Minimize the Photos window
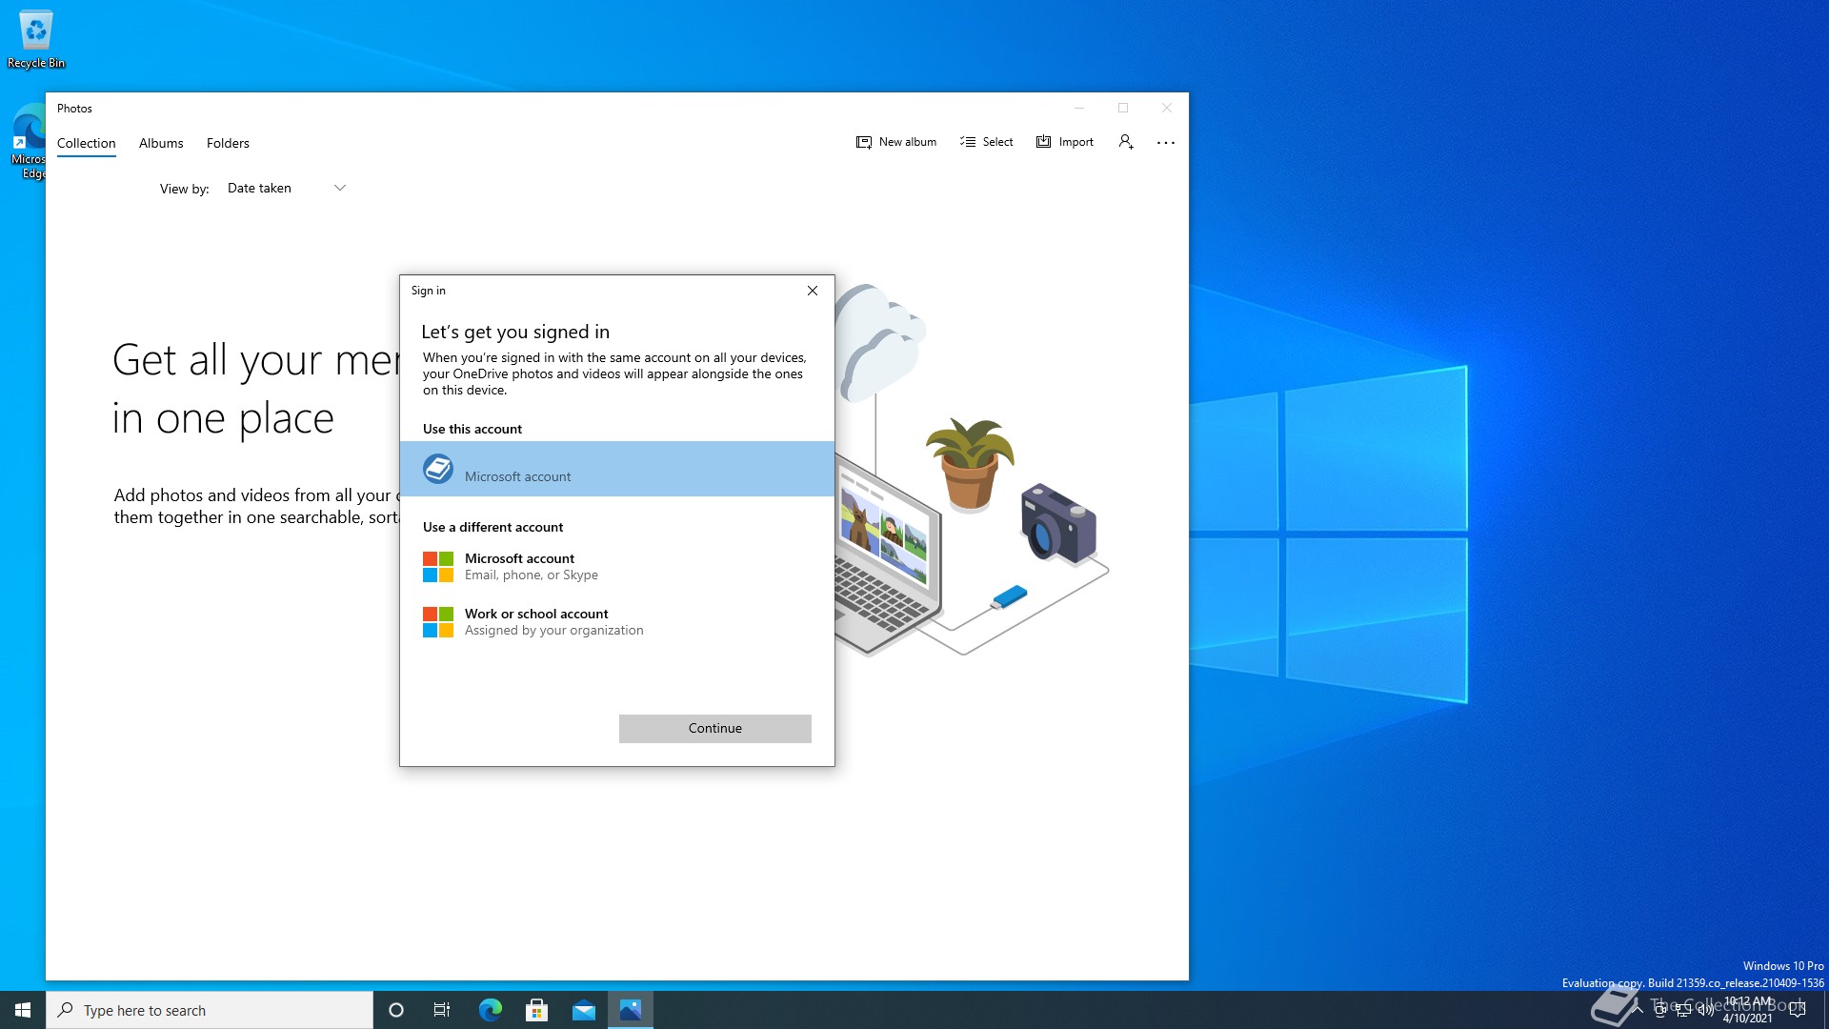The height and width of the screenshot is (1029, 1829). click(1079, 108)
